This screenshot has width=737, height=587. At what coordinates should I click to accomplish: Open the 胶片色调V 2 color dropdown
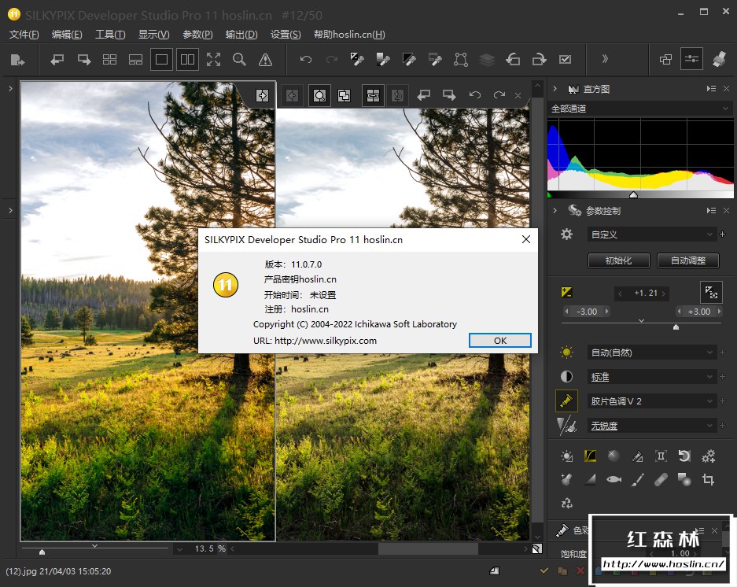point(651,401)
